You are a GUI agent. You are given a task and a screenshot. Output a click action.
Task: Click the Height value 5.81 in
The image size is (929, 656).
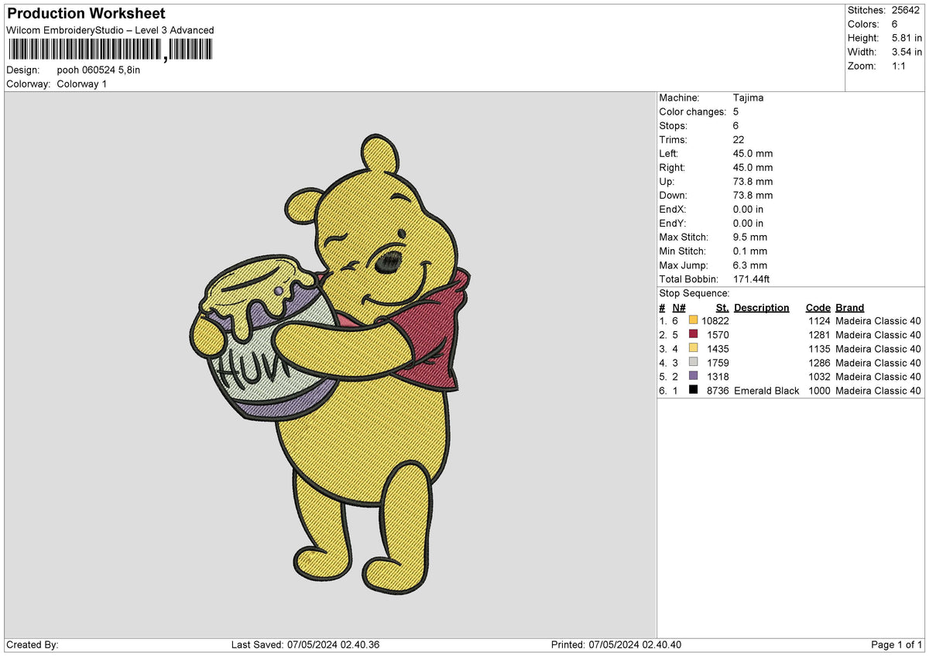(x=907, y=38)
